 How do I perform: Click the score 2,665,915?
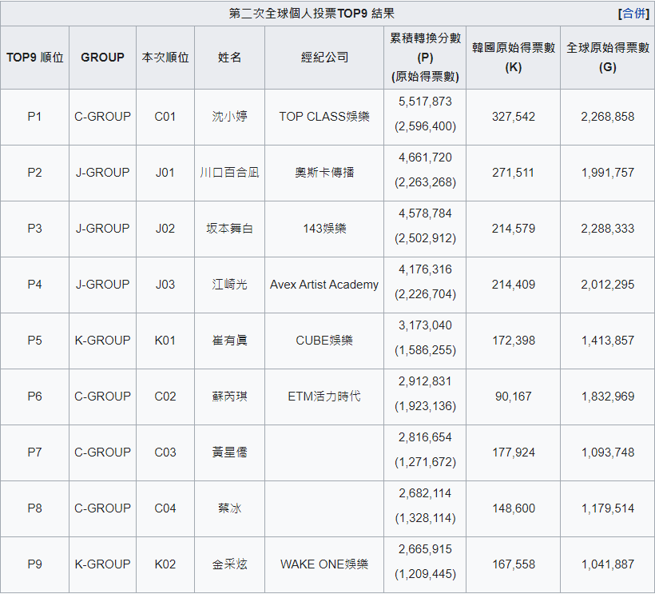[425, 550]
